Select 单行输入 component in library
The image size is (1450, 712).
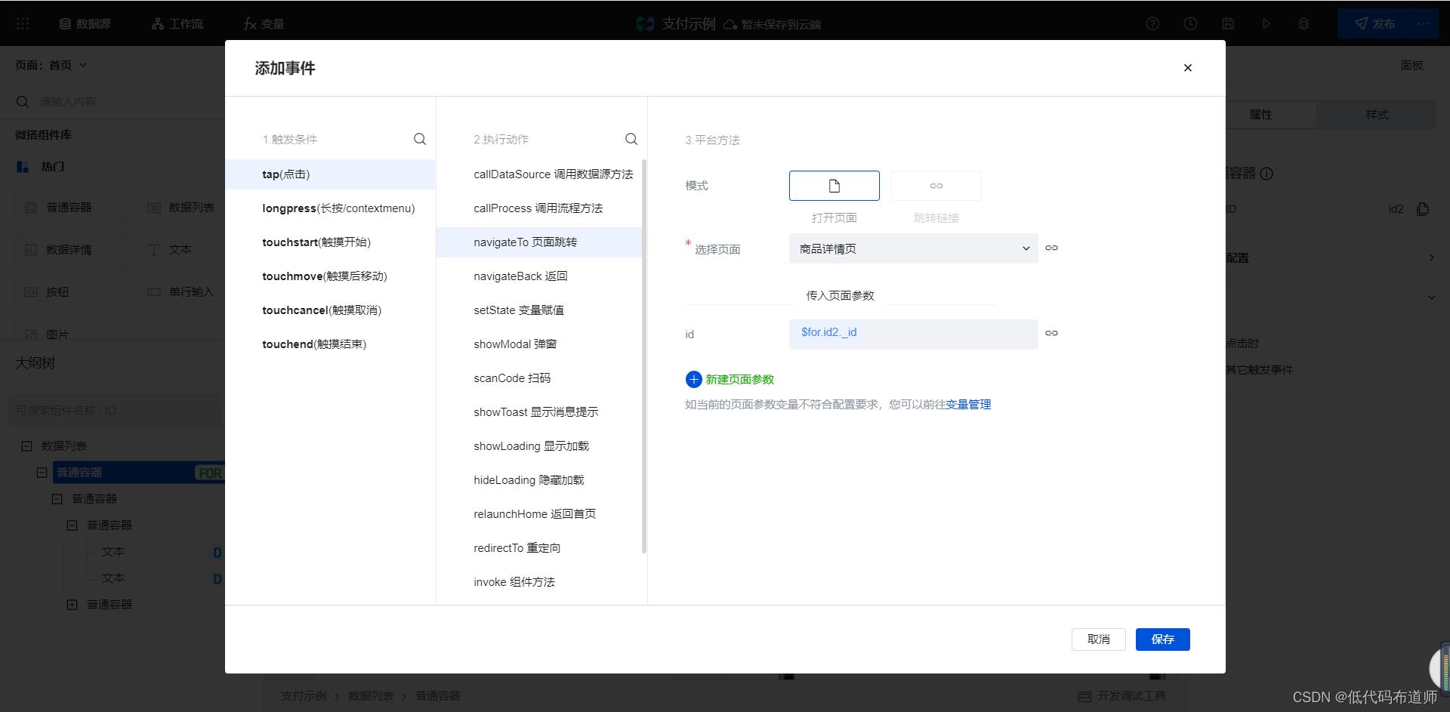(181, 292)
